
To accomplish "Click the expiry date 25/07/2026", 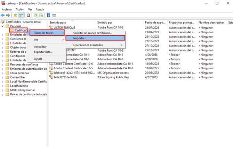I will 152,28.
